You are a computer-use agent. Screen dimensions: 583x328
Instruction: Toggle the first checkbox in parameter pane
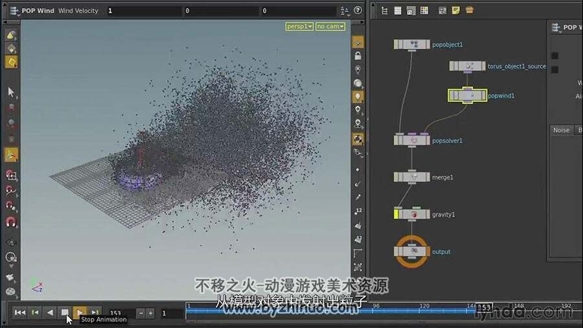tap(554, 56)
